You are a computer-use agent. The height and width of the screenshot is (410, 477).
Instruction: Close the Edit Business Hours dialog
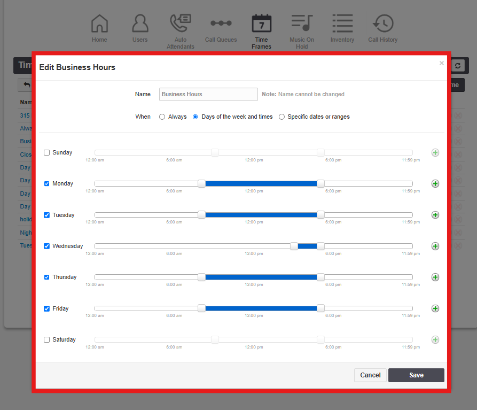click(x=441, y=63)
